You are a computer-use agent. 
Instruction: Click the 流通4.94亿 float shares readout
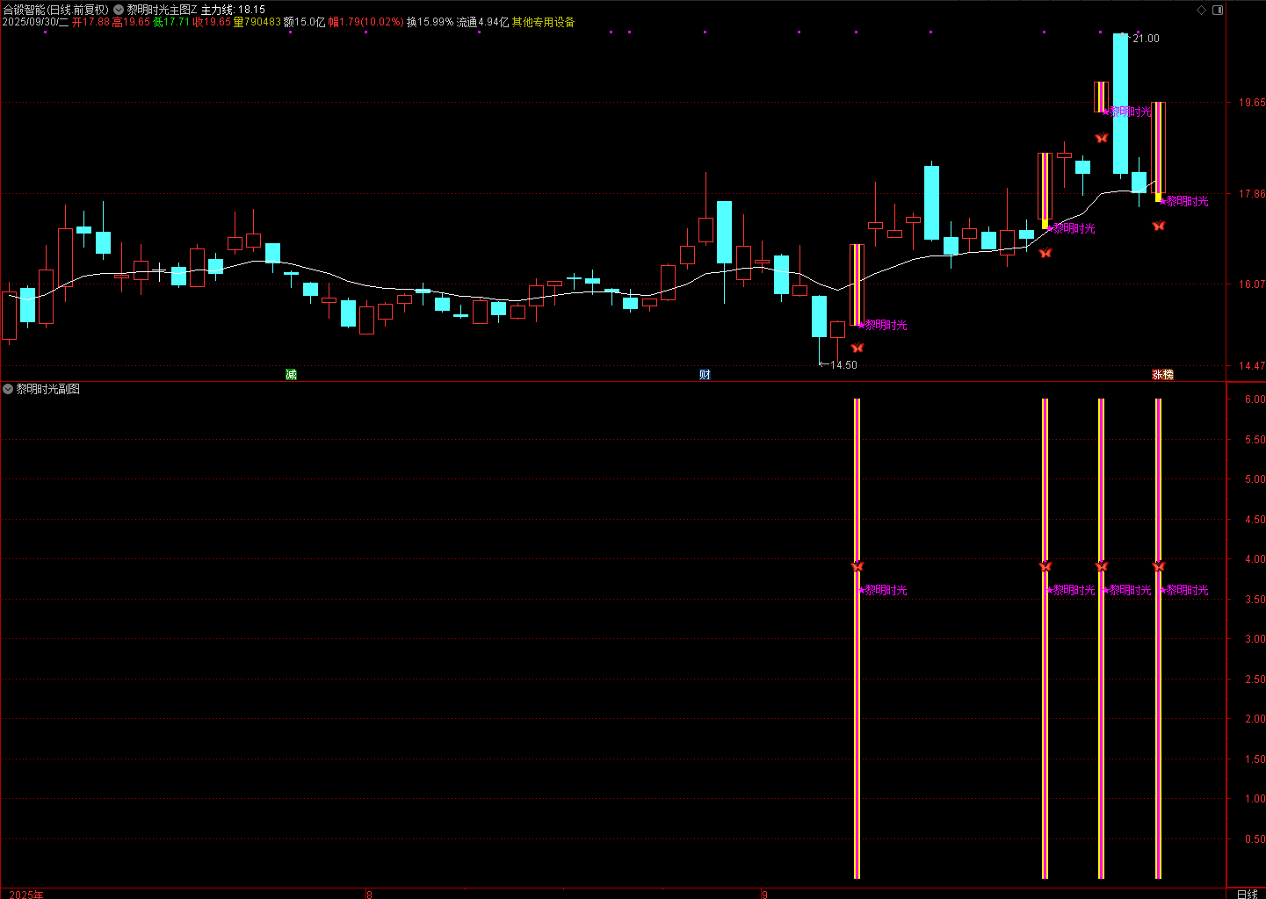(482, 22)
